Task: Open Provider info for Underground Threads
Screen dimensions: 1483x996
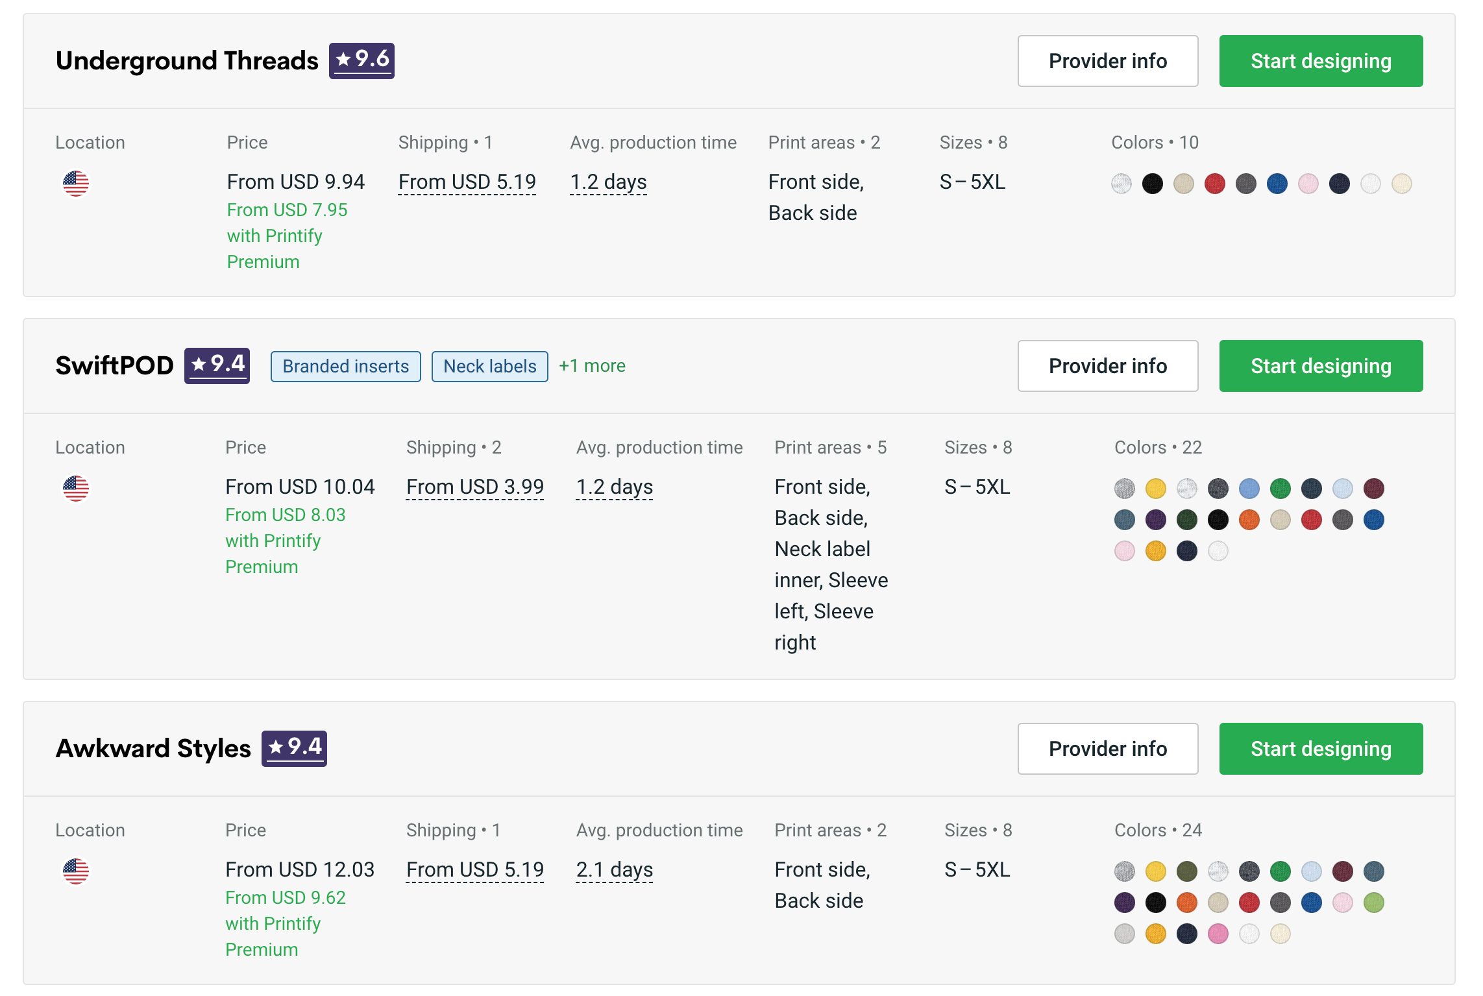Action: tap(1107, 61)
